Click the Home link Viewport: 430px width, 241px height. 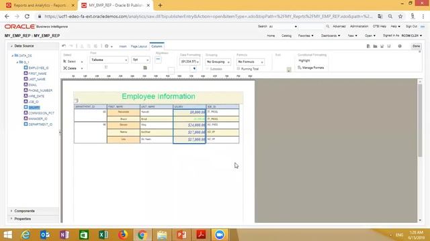tap(271, 35)
